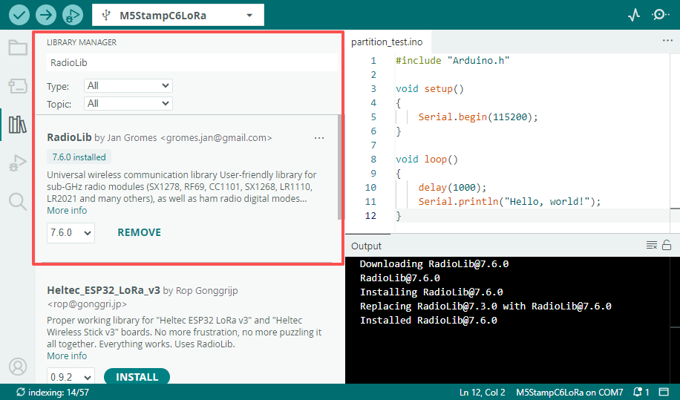Open the RadioLib 7.6.0 version dropdown

pyautogui.click(x=71, y=233)
